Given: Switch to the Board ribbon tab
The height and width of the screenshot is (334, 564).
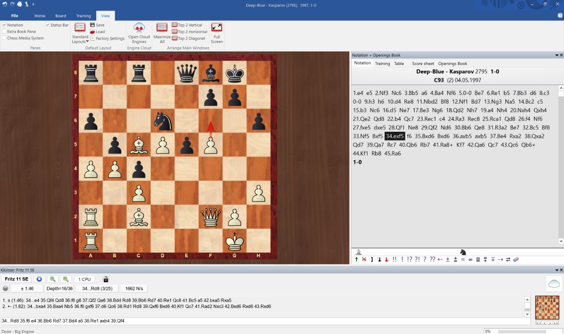Looking at the screenshot, I should point(61,16).
